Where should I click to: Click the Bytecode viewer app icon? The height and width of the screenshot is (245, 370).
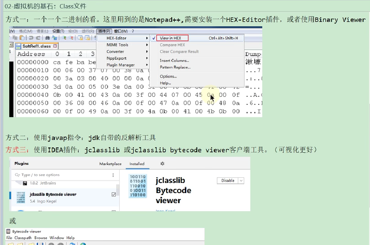pyautogui.click(x=8, y=231)
